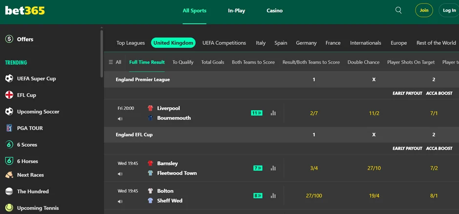Click the search magnifier icon

click(398, 10)
